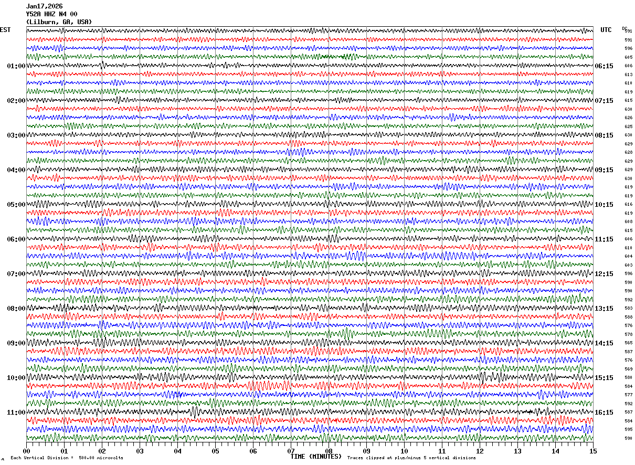Viewport: 635px width, 465px height.
Task: Click the DC offset value 595
Action: [628, 429]
